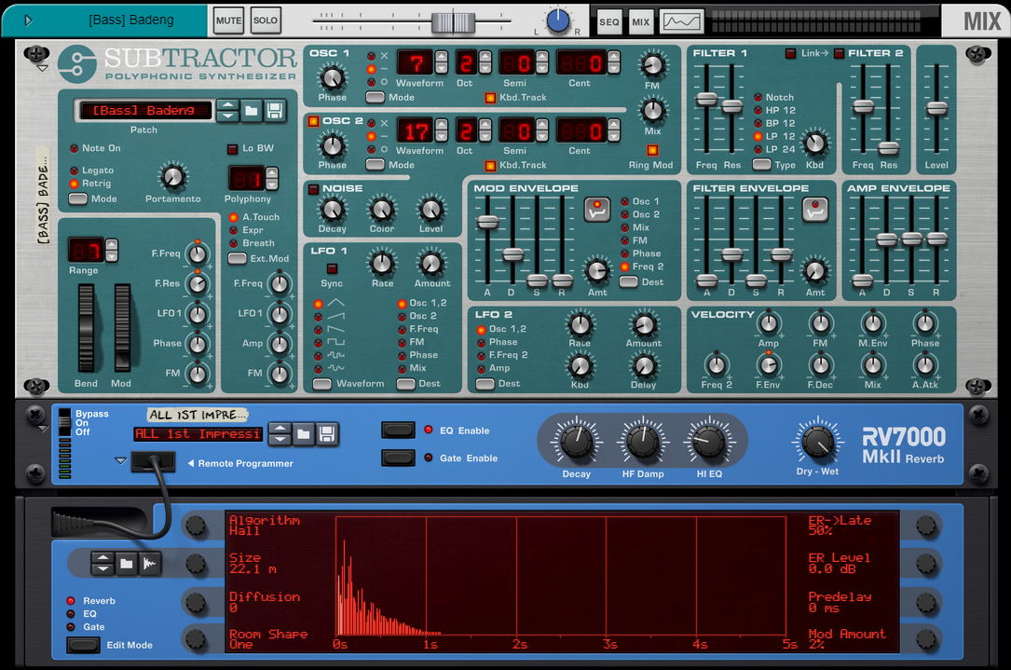Mute the Bass Badeng channel
Viewport: 1011px width, 670px height.
(x=228, y=21)
